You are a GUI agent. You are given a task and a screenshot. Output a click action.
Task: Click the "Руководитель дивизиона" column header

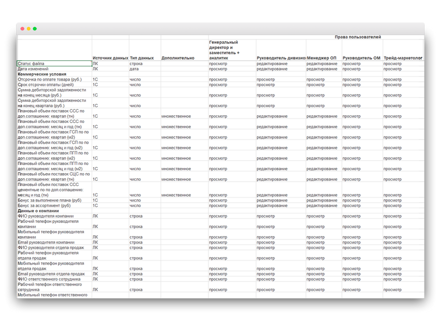pyautogui.click(x=281, y=58)
